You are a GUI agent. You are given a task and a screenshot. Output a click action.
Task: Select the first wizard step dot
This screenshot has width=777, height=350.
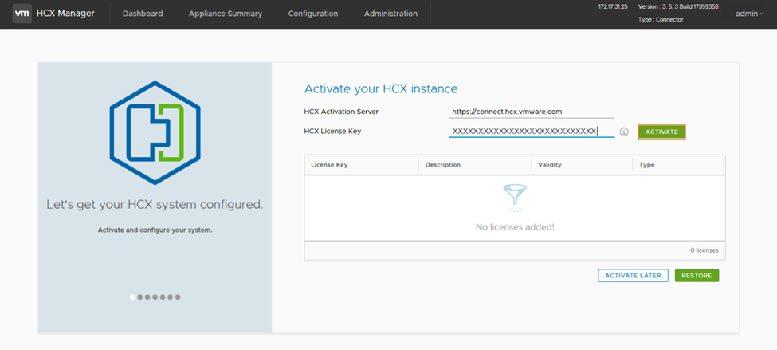pyautogui.click(x=132, y=297)
